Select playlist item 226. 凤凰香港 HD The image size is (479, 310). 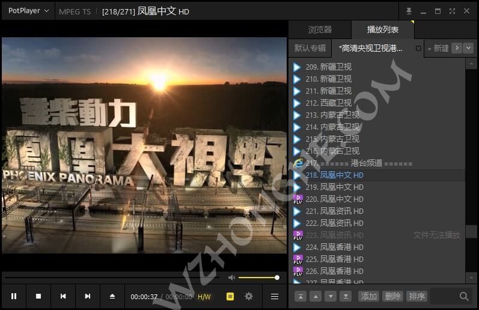click(378, 271)
